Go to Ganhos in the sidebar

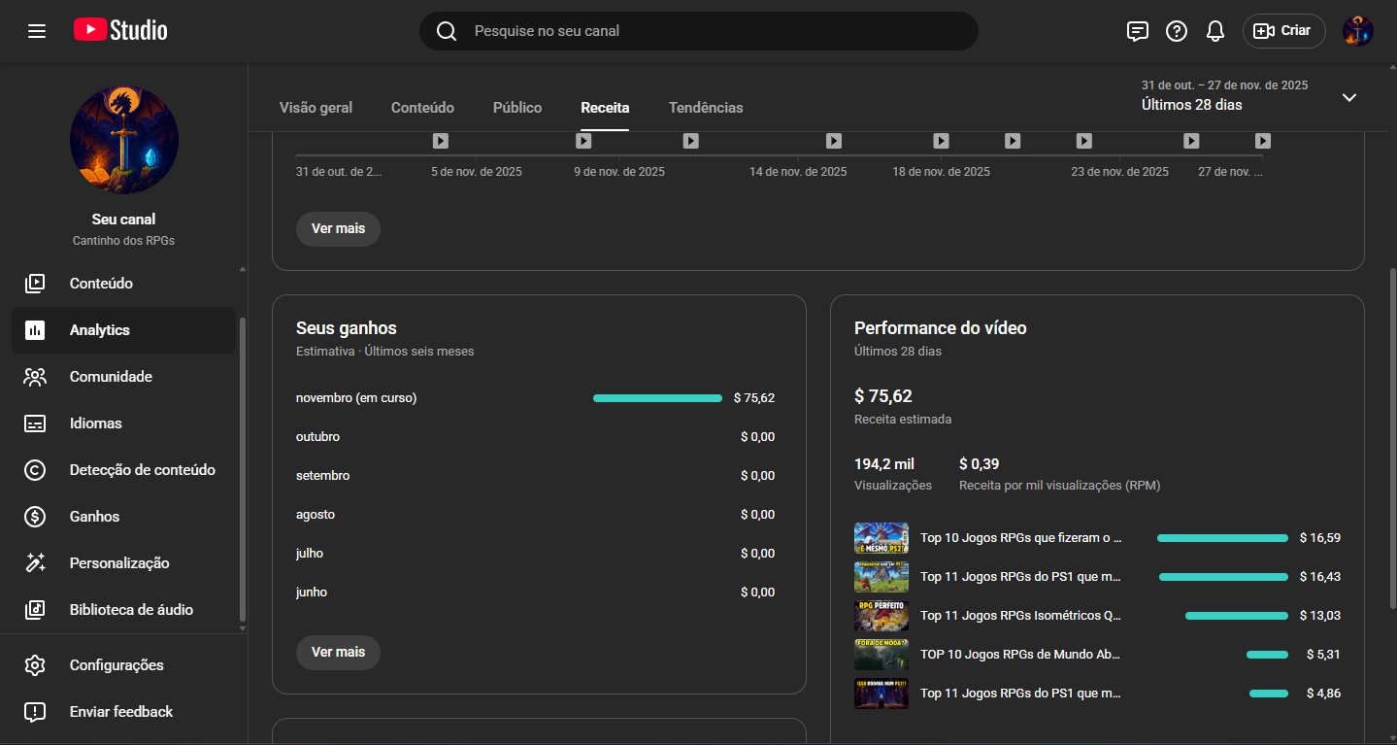(94, 517)
